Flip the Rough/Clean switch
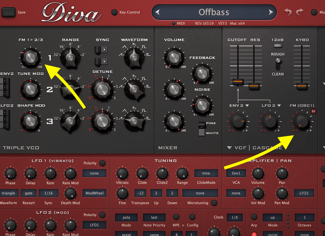325x236 pixels. [278, 64]
